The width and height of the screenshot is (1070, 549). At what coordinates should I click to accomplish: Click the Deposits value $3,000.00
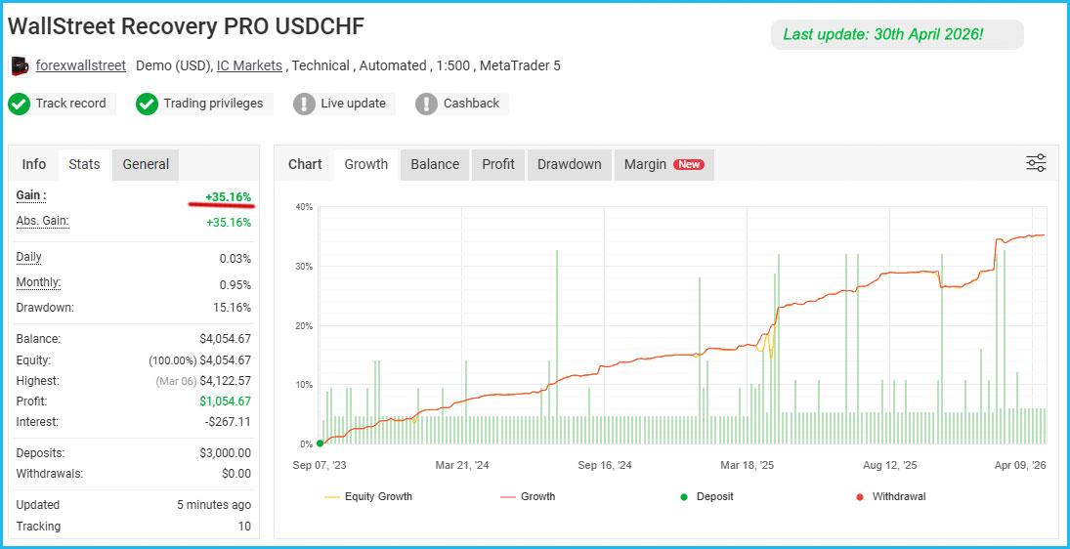tap(225, 453)
